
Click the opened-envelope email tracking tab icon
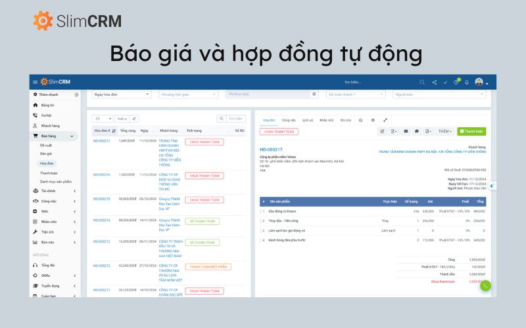pos(360,121)
